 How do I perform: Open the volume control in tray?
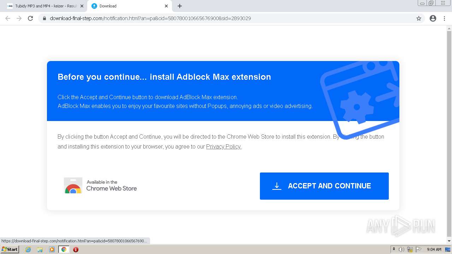click(x=402, y=249)
